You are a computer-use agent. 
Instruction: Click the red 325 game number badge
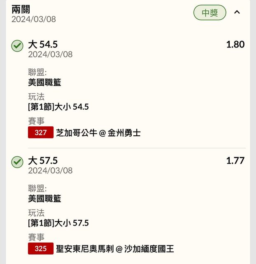[41, 249]
